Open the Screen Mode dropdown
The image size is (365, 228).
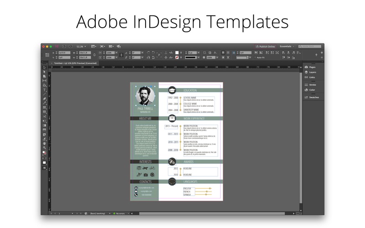[102, 47]
